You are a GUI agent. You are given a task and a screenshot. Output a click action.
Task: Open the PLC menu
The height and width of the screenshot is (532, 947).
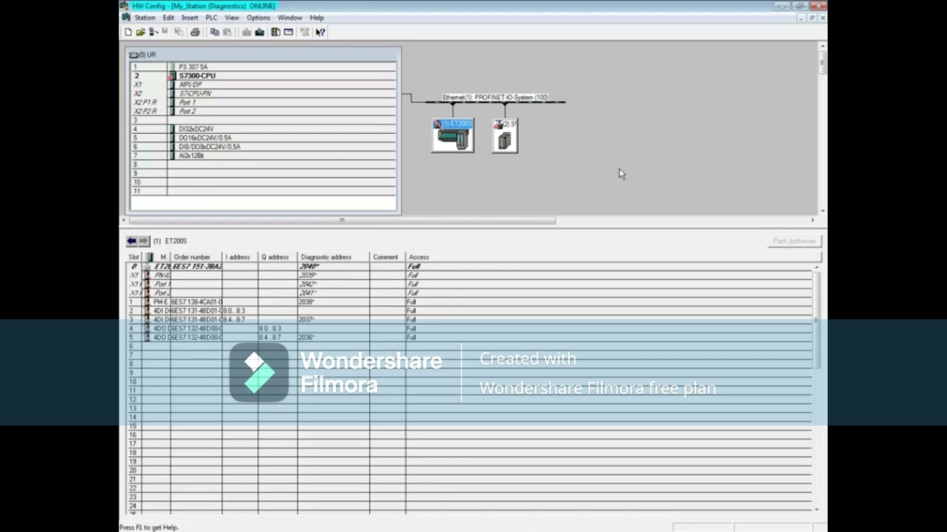(x=212, y=18)
